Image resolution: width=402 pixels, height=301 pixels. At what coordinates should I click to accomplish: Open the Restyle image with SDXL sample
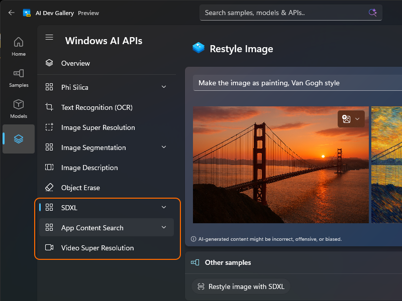point(241,286)
